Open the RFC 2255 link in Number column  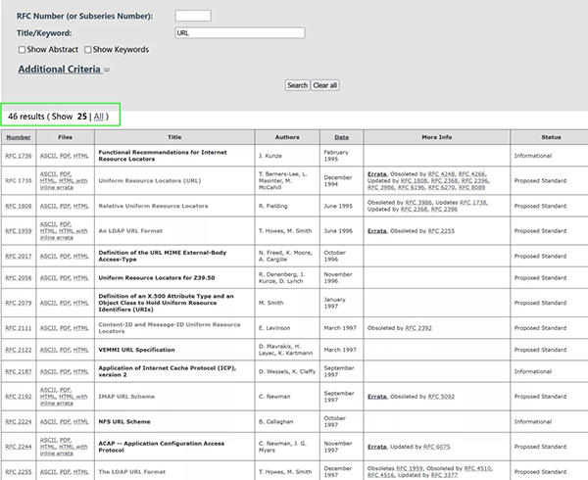click(19, 472)
